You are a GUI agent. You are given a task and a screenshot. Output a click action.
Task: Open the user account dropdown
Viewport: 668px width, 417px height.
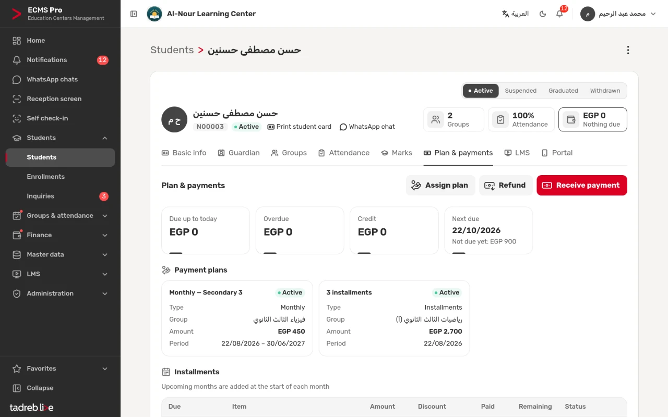(x=619, y=14)
